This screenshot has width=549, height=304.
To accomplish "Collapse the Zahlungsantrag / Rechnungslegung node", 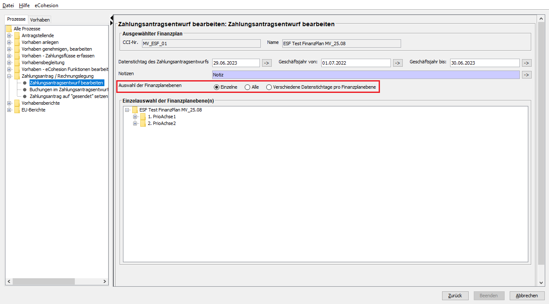I will coord(9,76).
